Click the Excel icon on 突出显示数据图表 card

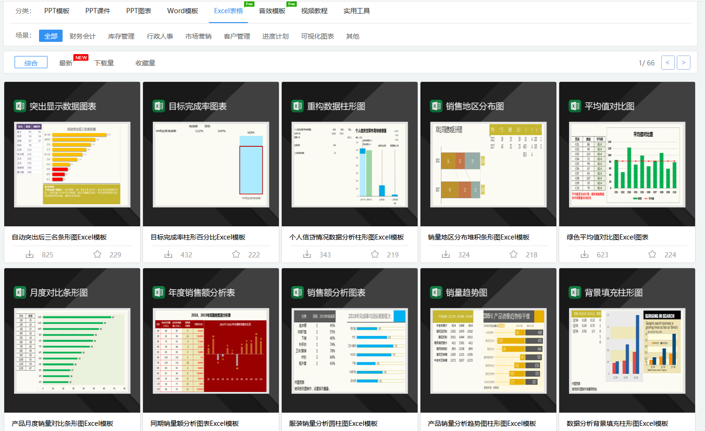tap(19, 106)
